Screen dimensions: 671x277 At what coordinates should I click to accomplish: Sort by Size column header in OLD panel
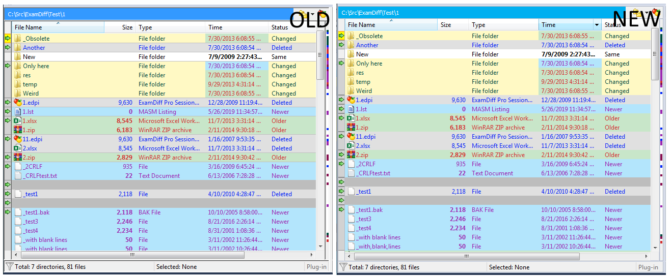coord(120,27)
